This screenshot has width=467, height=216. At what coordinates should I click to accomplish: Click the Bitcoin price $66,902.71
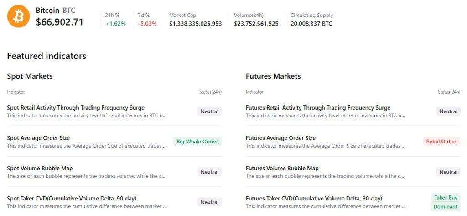(x=60, y=22)
